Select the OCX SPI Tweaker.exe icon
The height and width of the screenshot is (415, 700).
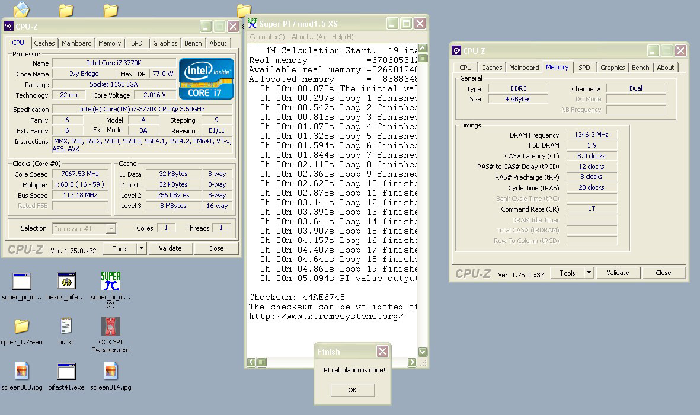click(110, 327)
